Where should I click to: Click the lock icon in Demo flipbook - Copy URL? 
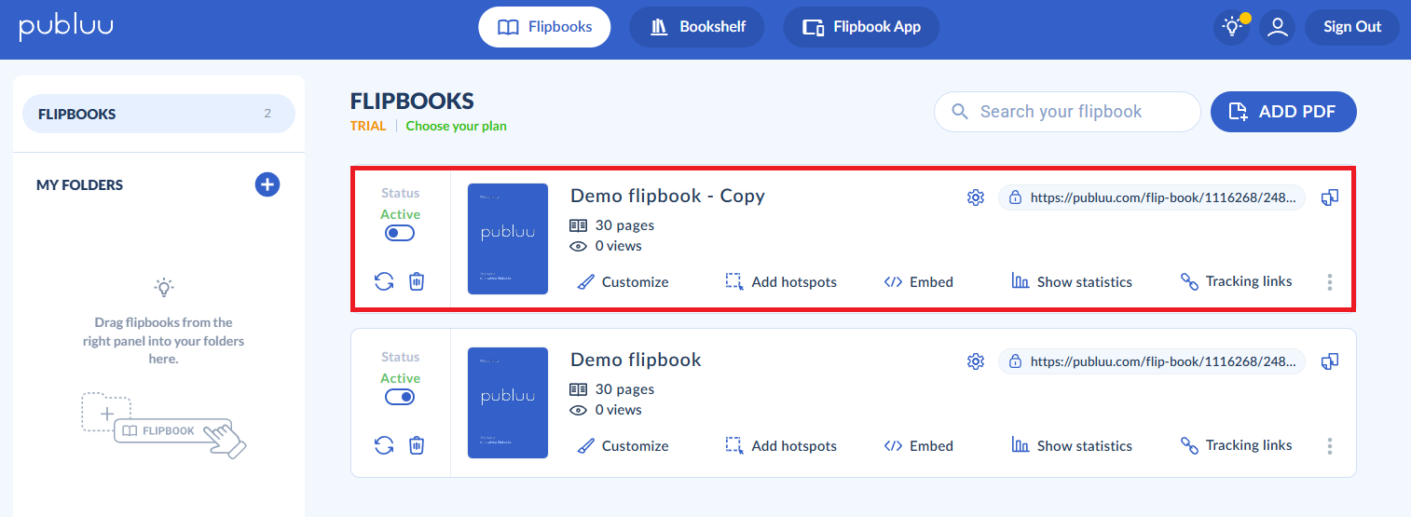pyautogui.click(x=1015, y=198)
